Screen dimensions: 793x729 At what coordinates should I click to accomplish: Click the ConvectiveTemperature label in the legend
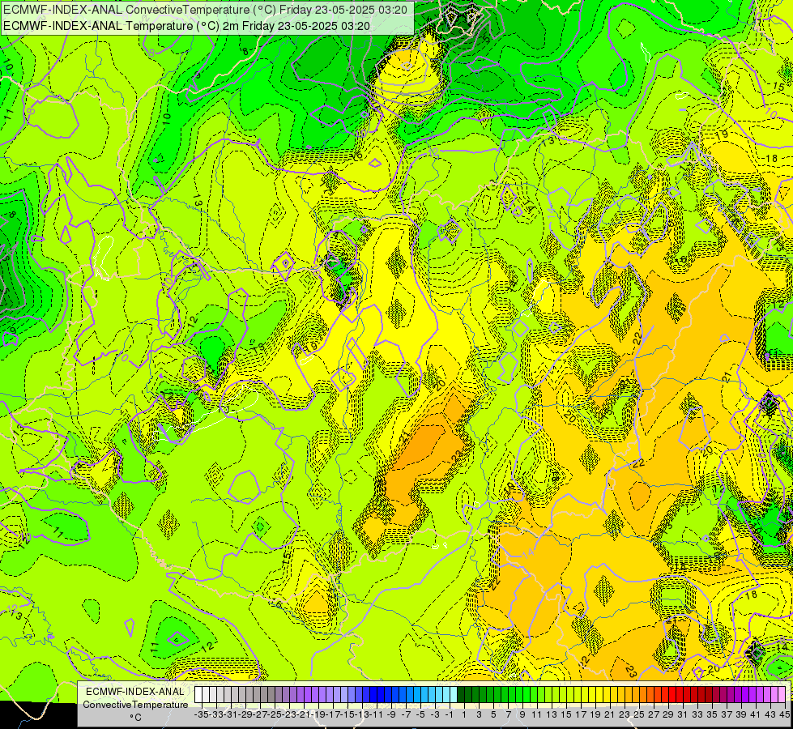135,705
